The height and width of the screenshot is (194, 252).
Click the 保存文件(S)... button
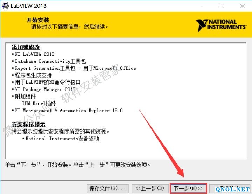107,188
